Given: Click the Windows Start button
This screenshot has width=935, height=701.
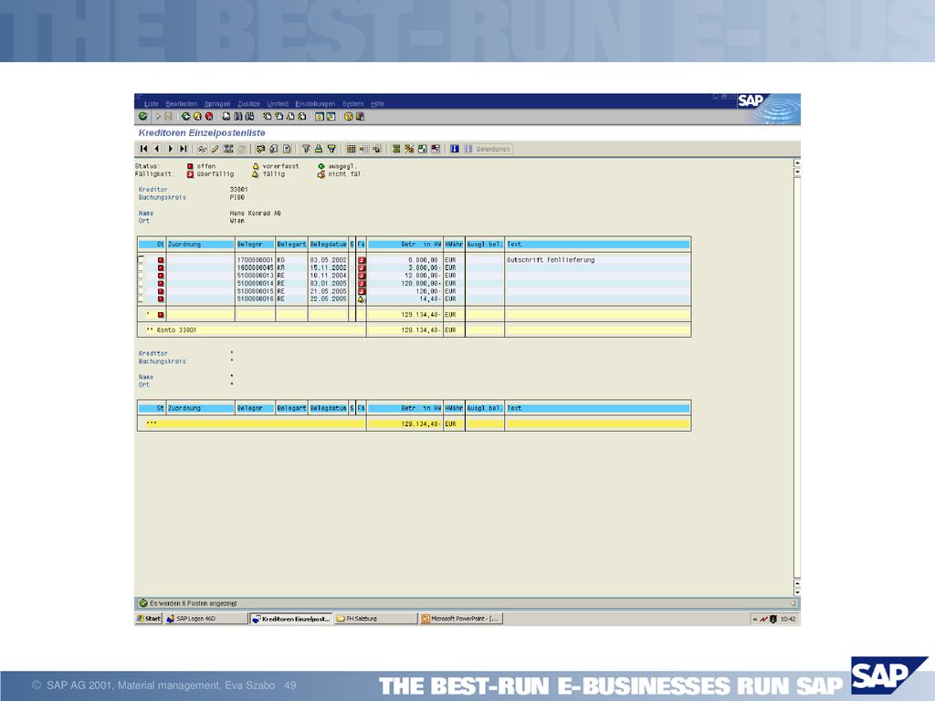Looking at the screenshot, I should click(x=149, y=619).
